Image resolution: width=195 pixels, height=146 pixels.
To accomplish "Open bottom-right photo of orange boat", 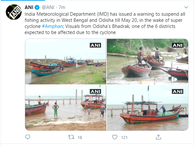I will (147, 107).
